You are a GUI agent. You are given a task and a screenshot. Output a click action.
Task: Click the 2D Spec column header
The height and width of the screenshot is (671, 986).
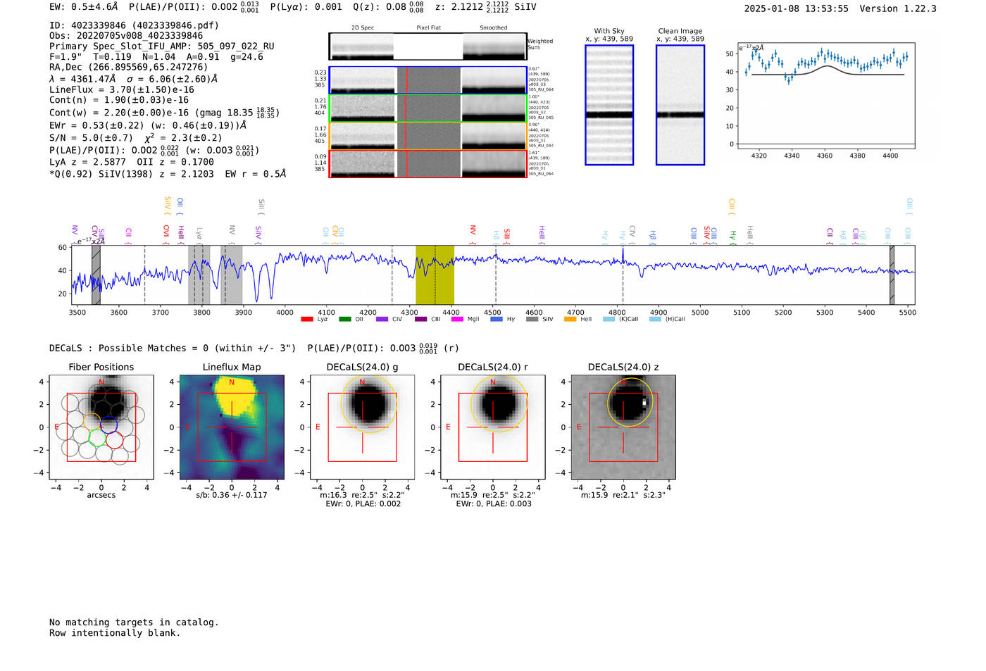(363, 28)
